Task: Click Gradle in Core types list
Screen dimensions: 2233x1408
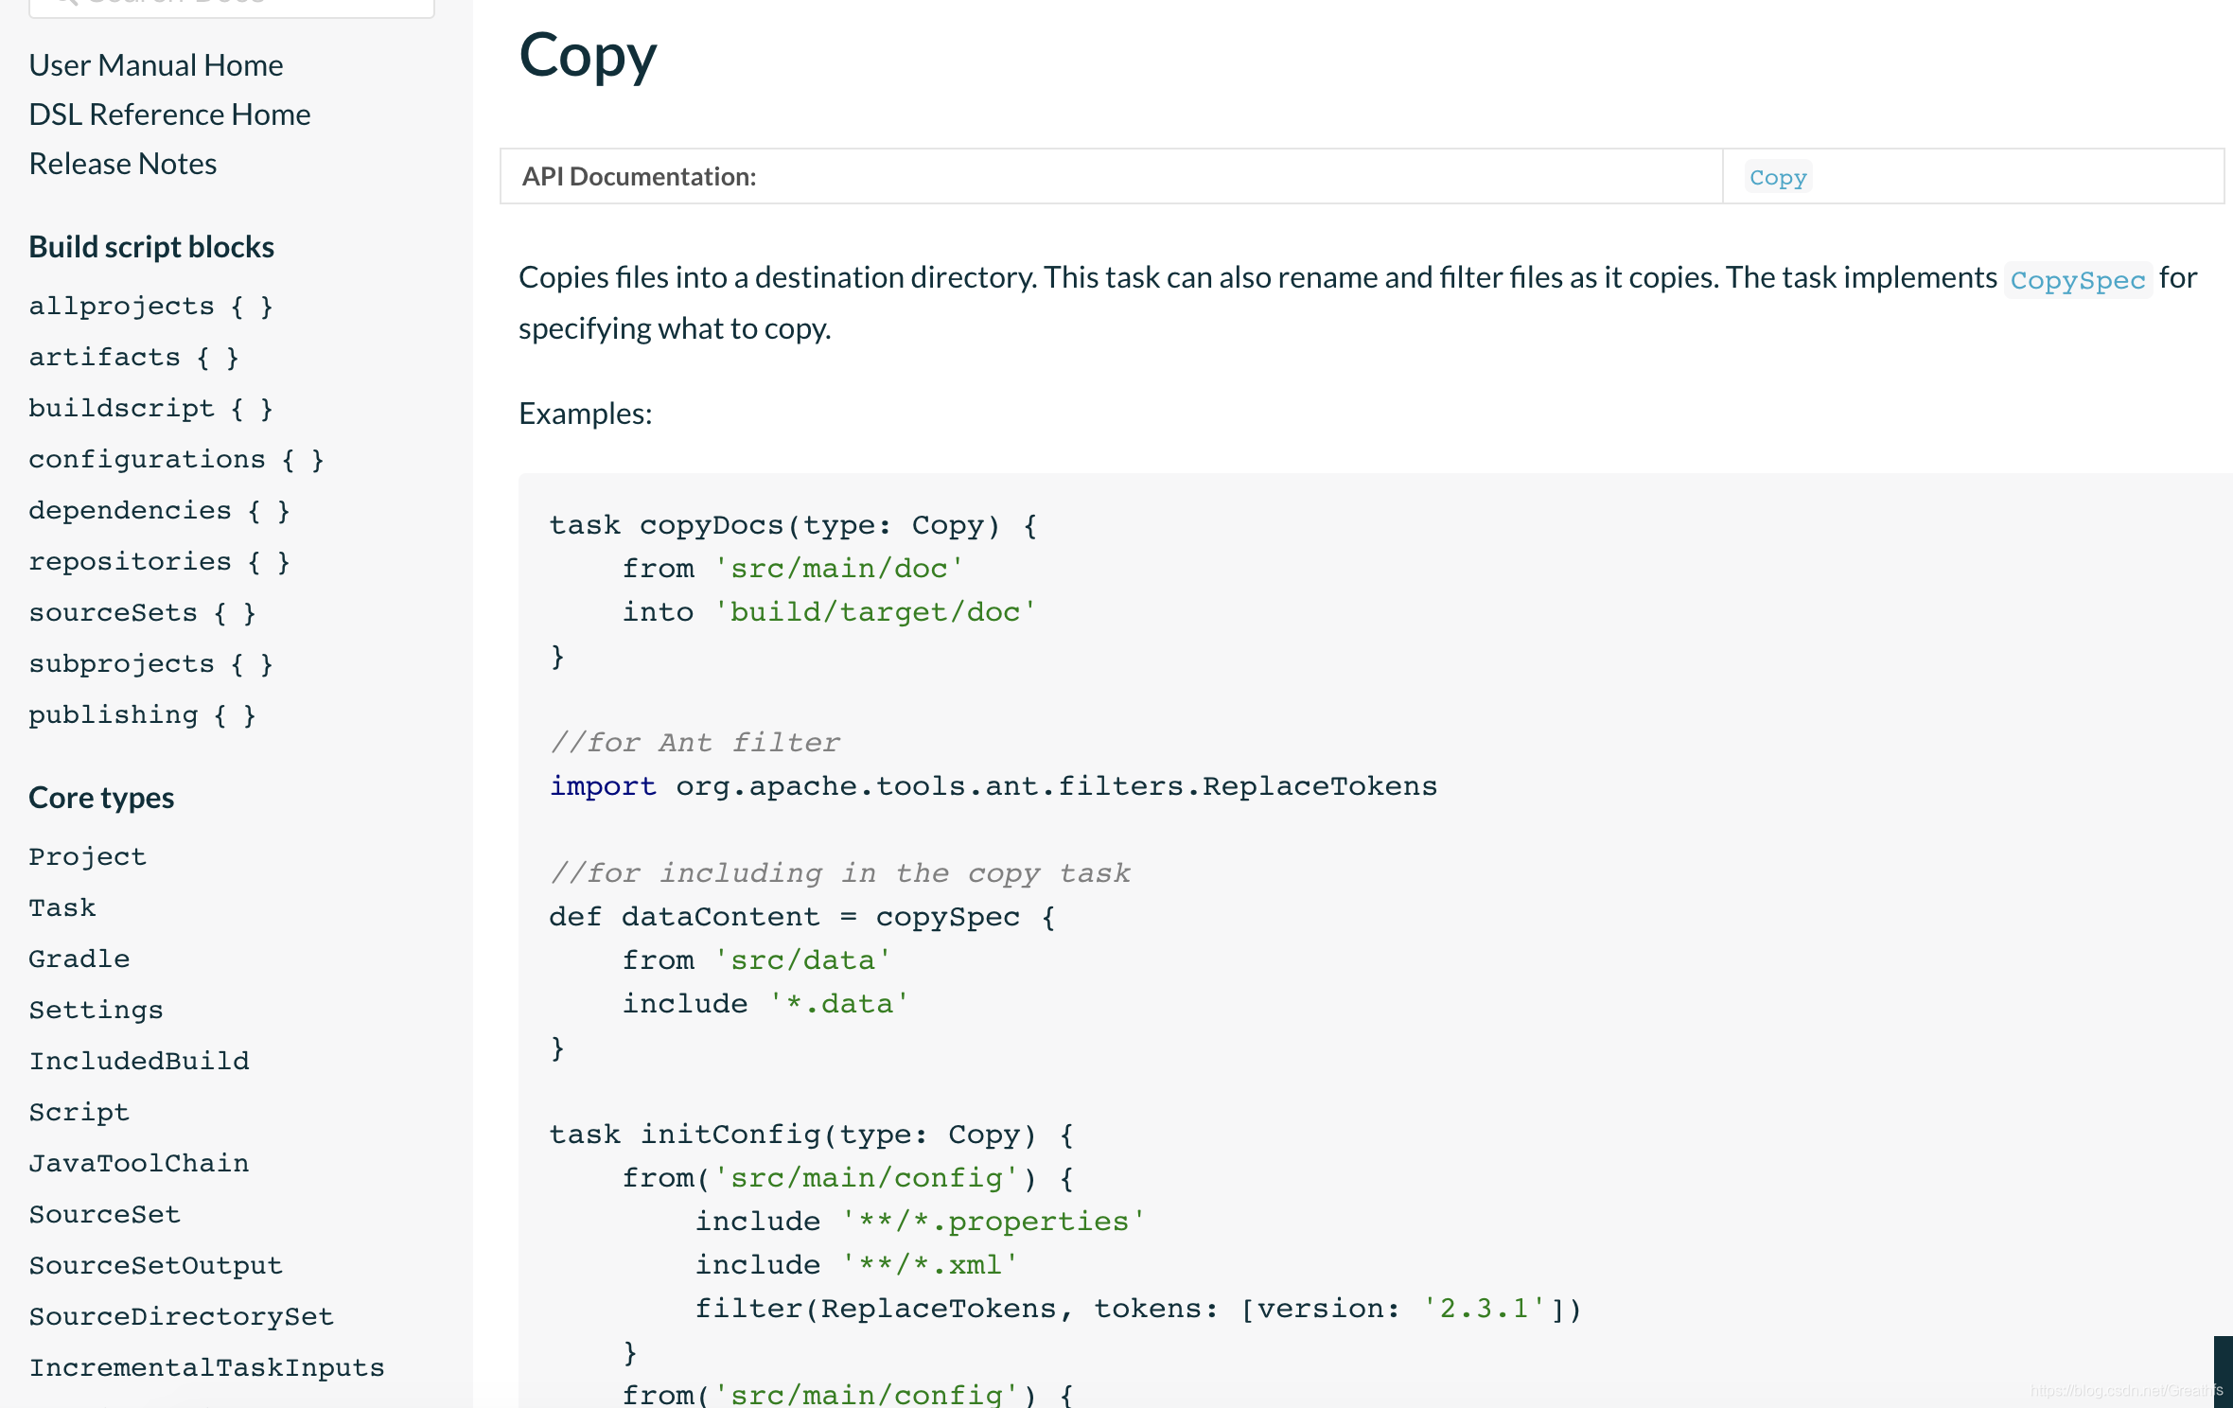Action: 79,959
